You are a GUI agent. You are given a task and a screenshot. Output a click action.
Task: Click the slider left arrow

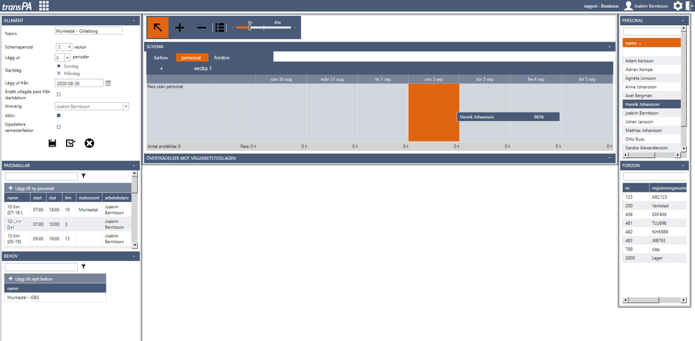(232, 28)
